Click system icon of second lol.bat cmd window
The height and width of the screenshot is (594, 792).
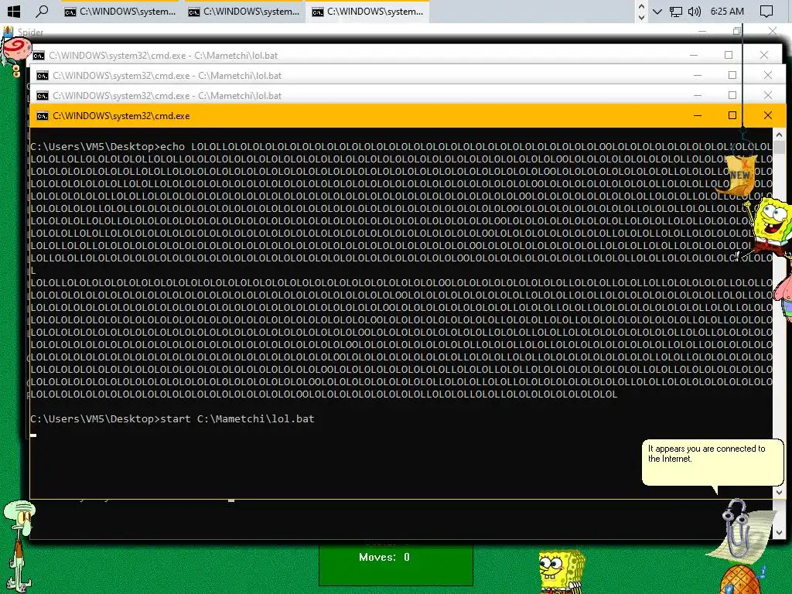tap(43, 76)
